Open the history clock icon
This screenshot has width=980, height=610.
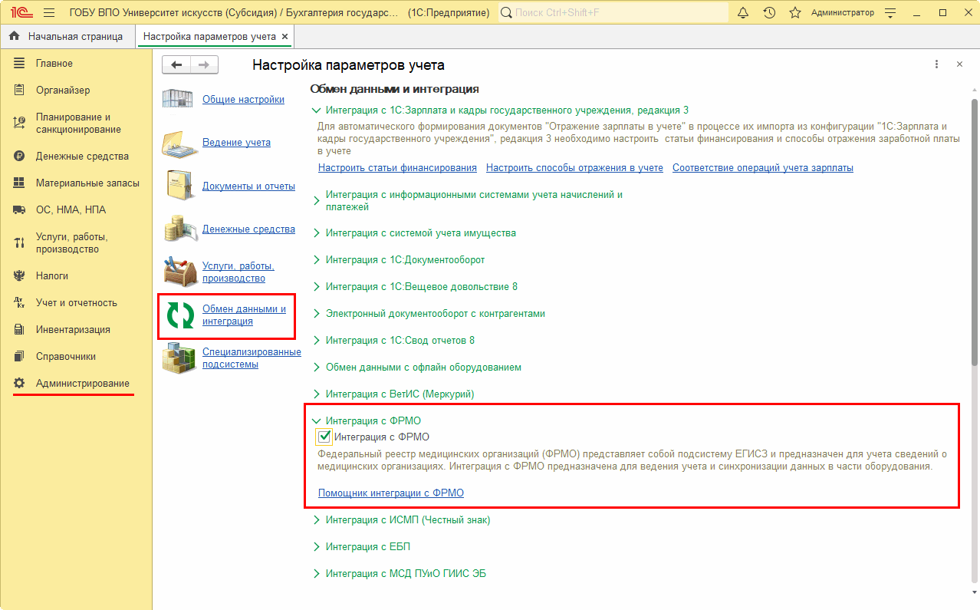[769, 13]
